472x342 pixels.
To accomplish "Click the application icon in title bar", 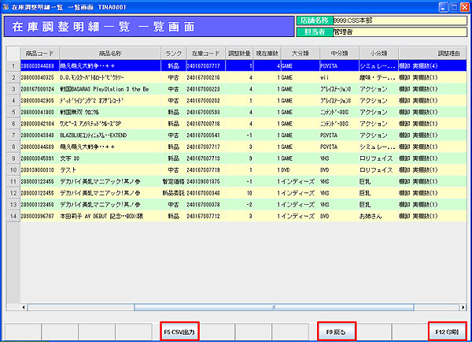I will coord(6,6).
